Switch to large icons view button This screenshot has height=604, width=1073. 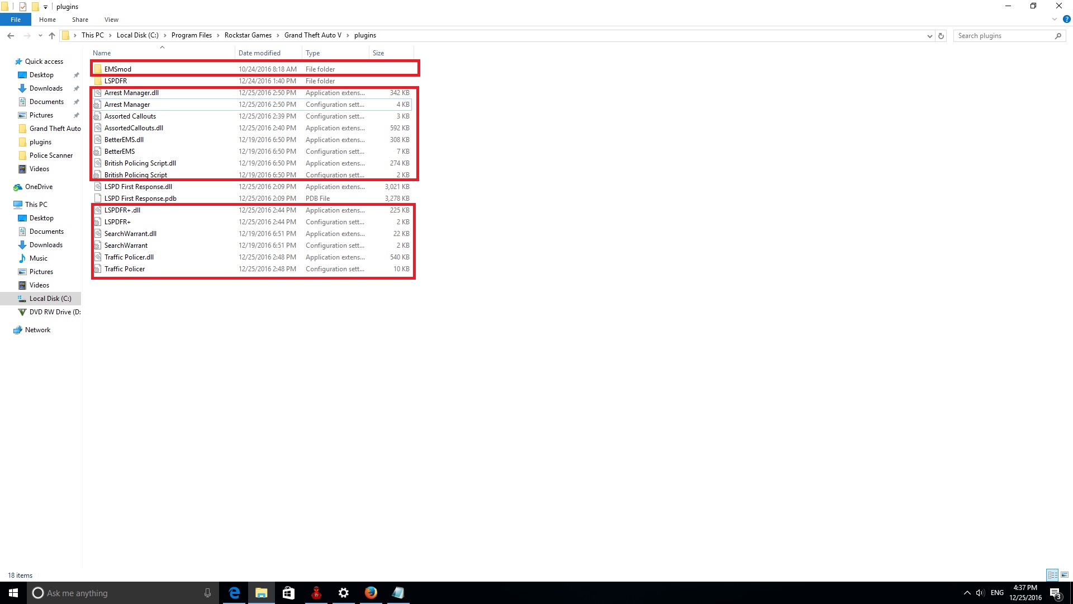pos(1065,575)
